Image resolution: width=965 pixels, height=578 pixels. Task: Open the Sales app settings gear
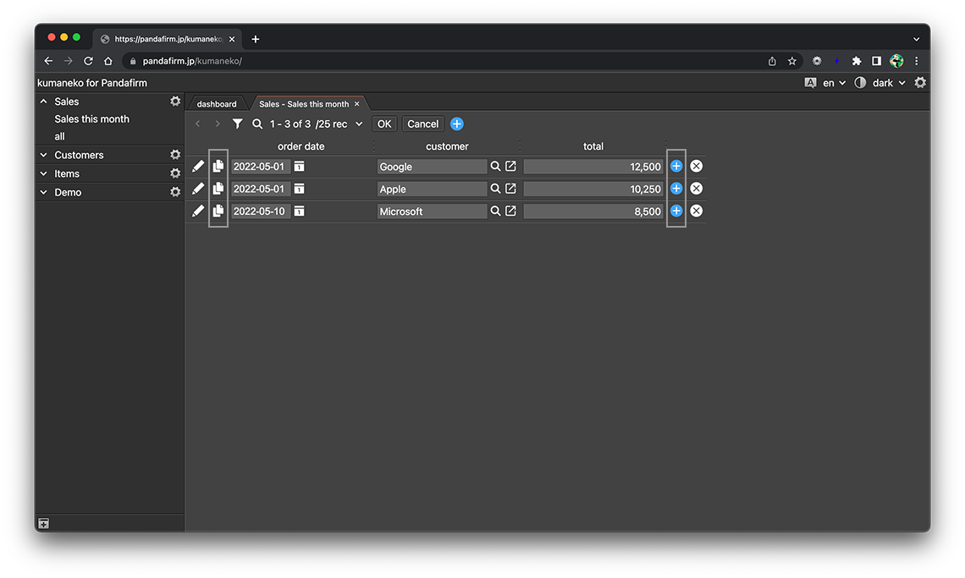click(175, 101)
